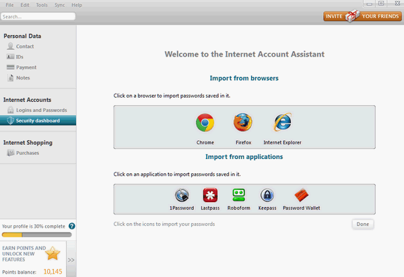Click Earn Points and Unlock New Features text
The image size is (404, 277).
[24, 254]
